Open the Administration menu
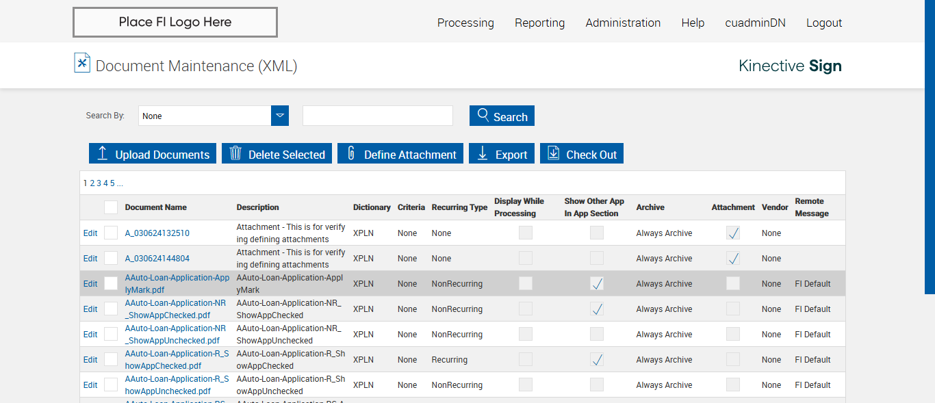The width and height of the screenshot is (935, 403). [x=623, y=23]
